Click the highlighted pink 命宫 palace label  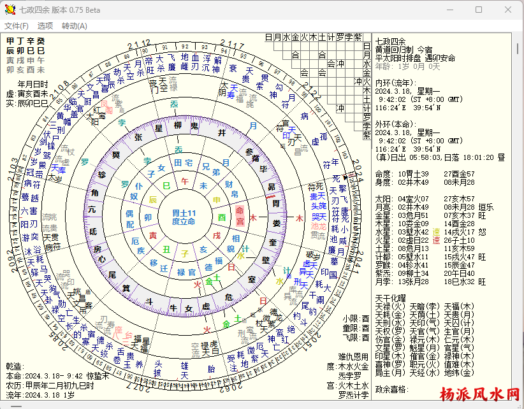tap(240, 215)
